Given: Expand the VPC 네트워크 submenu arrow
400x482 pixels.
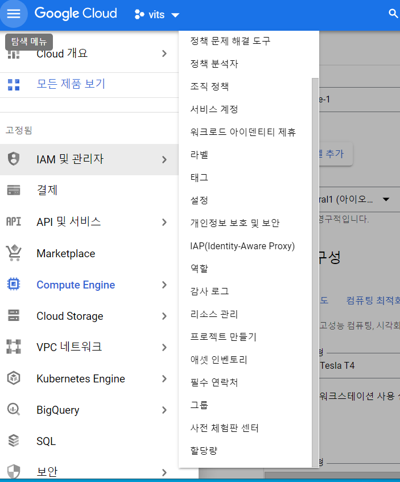Looking at the screenshot, I should (164, 347).
